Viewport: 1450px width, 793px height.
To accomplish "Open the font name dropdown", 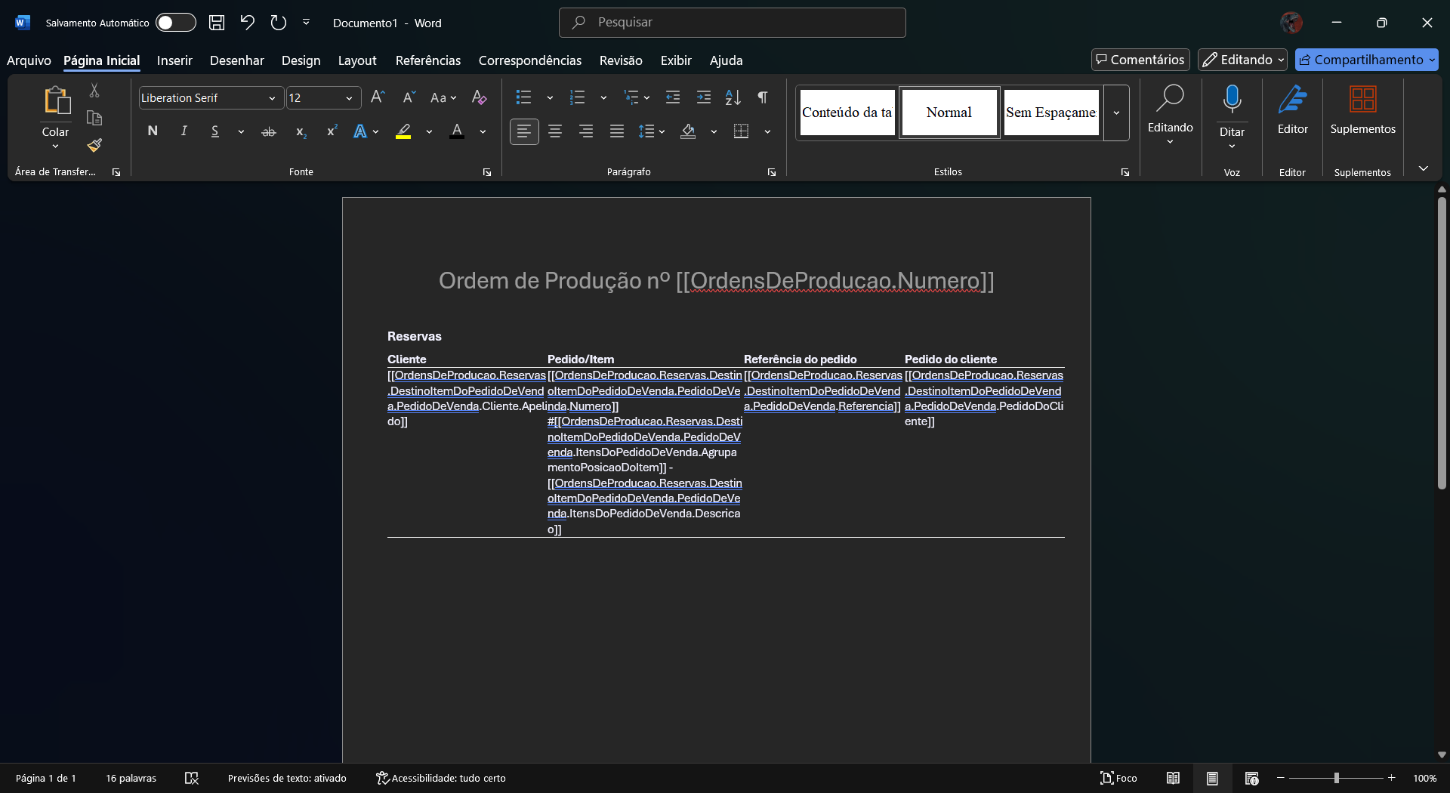I will 272,98.
